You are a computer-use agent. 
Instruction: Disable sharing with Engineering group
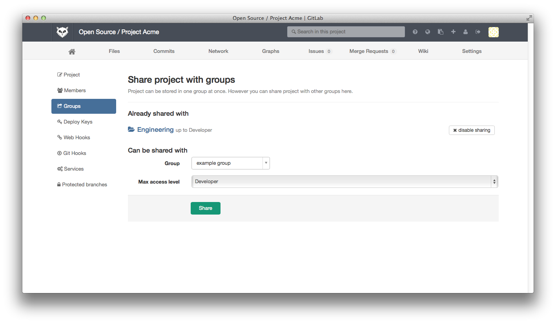click(x=471, y=130)
